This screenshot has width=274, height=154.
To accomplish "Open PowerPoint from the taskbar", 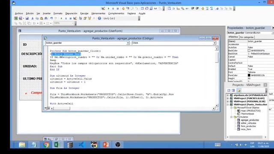I will pos(106,145).
